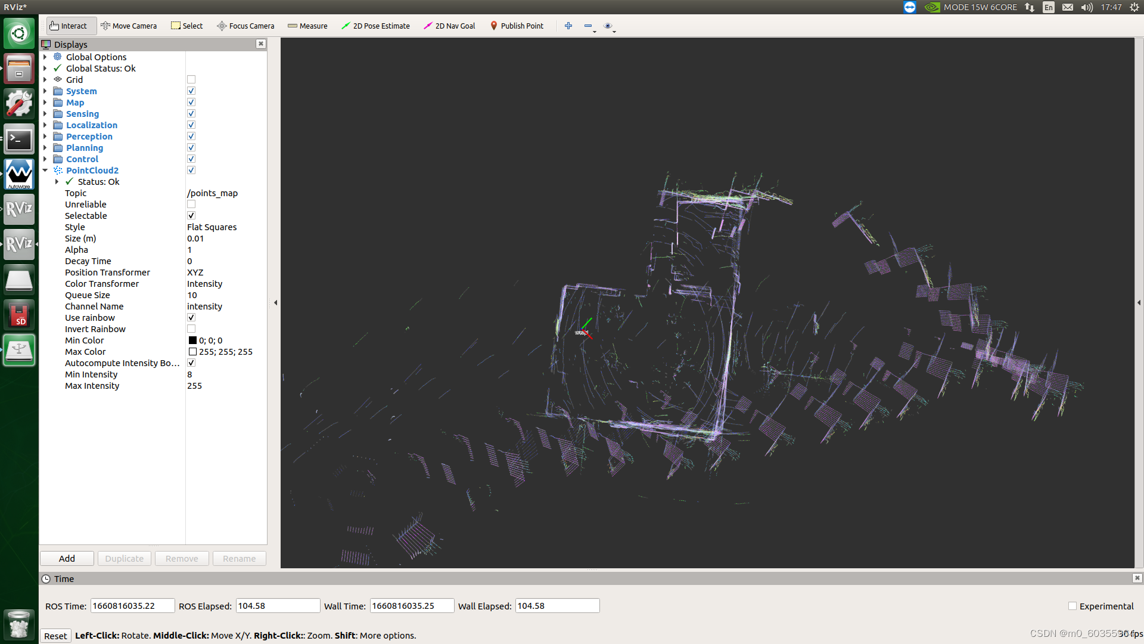The height and width of the screenshot is (644, 1144).
Task: Click the Min Color black swatch
Action: click(x=192, y=340)
